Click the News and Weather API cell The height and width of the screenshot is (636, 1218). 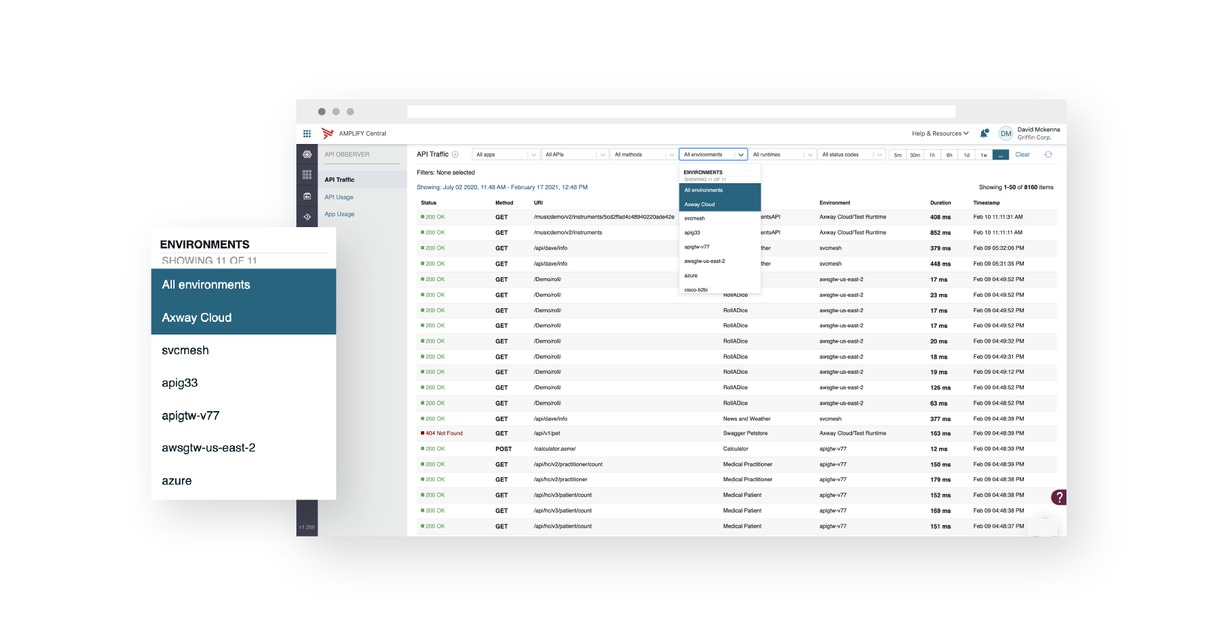tap(746, 419)
